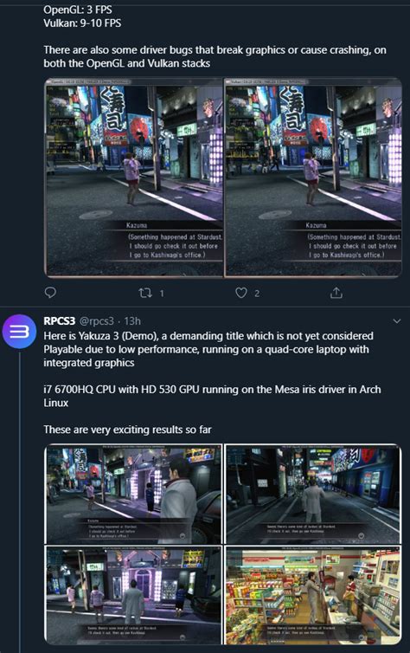This screenshot has height=653, width=410.
Task: View the OpenGL comparison screenshot
Action: (134, 178)
